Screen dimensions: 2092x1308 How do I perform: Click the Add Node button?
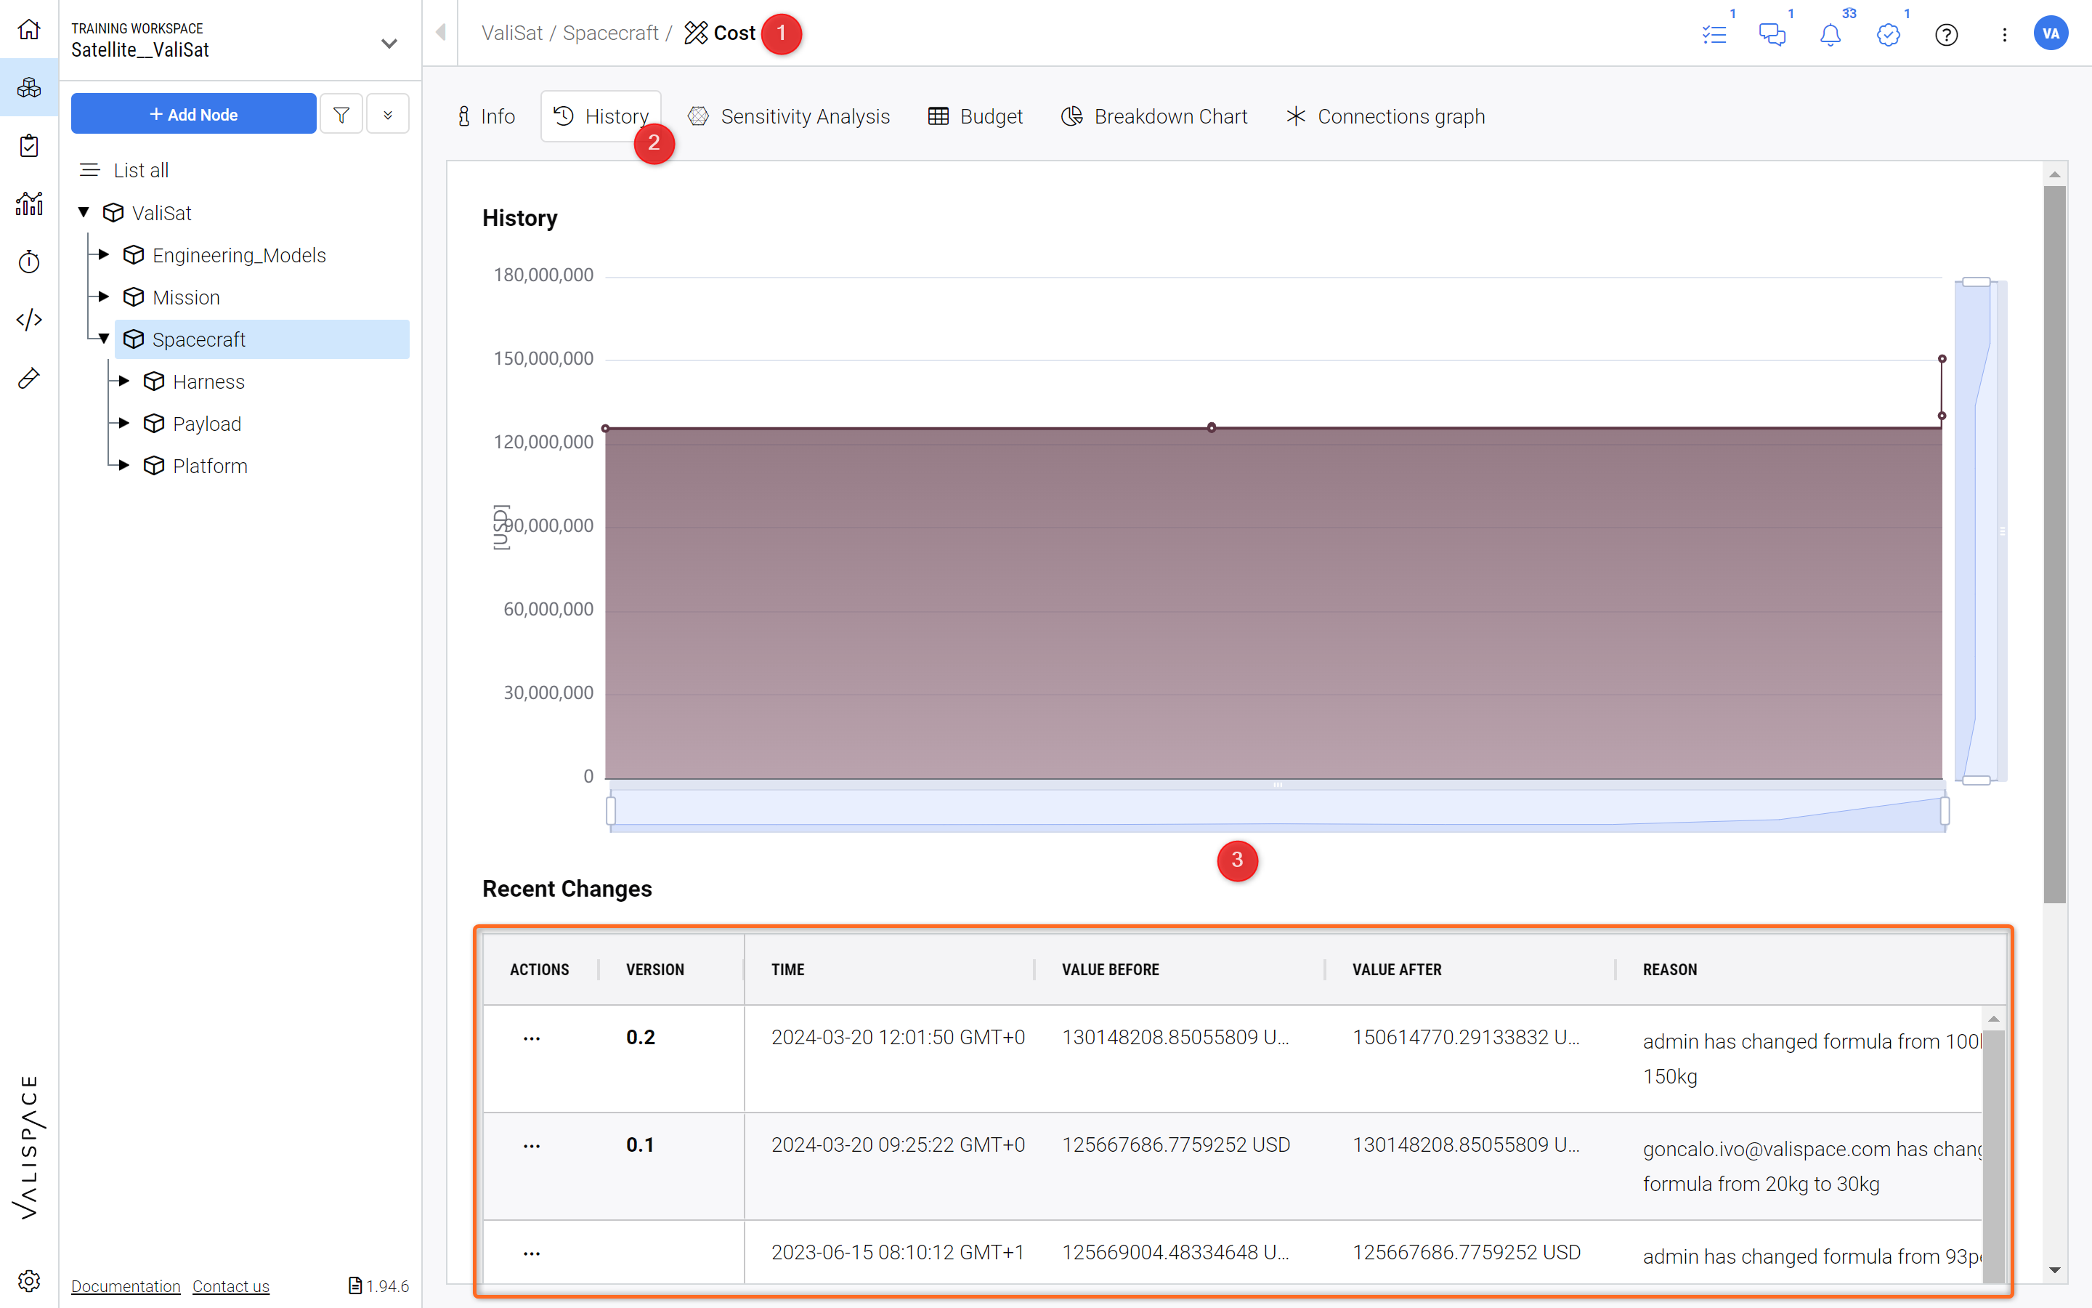tap(194, 114)
